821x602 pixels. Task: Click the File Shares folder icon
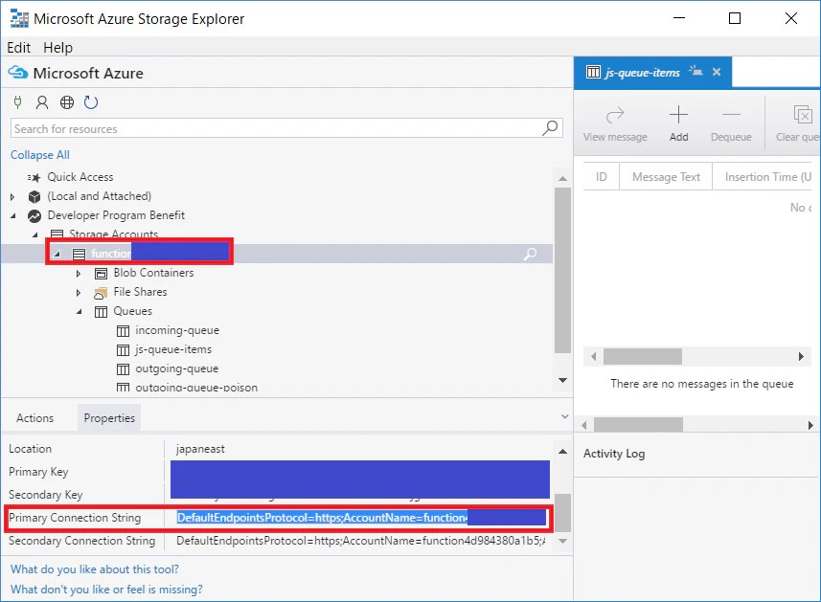click(x=101, y=293)
